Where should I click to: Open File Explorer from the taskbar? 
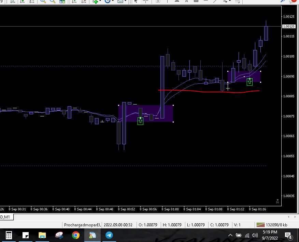42,235
